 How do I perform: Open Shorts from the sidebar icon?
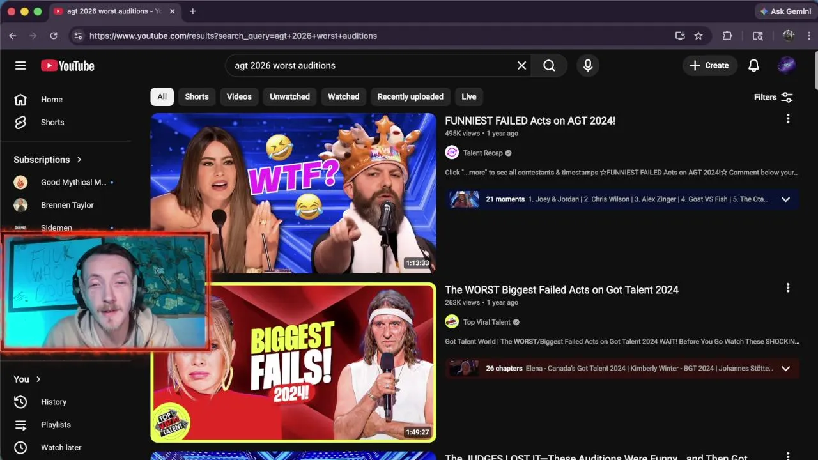click(x=20, y=123)
